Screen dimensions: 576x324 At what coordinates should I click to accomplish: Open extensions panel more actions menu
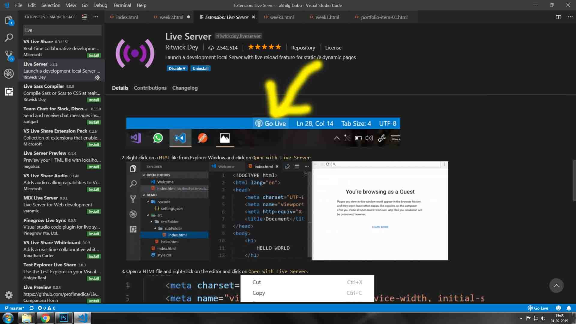click(x=96, y=17)
